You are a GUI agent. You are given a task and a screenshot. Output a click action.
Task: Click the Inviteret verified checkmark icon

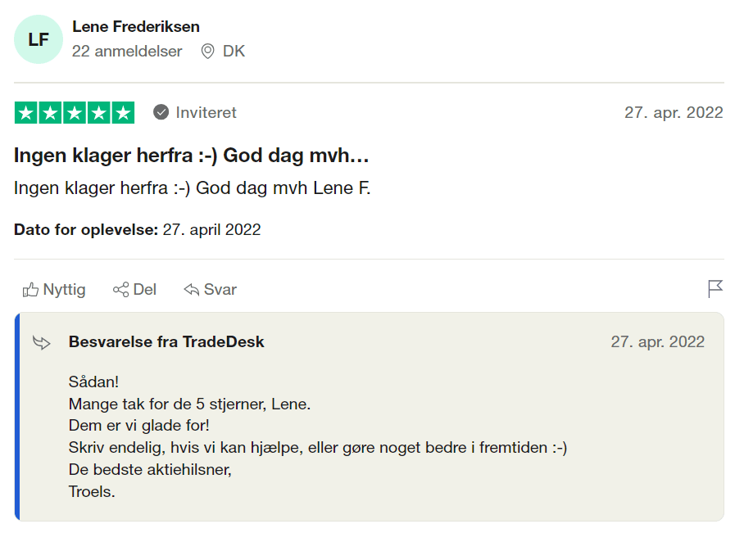click(161, 112)
